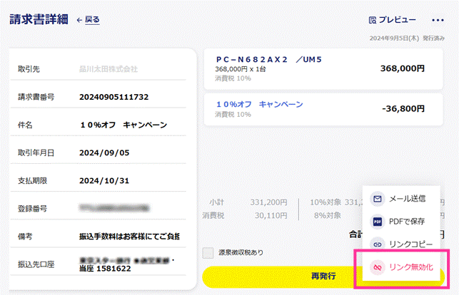The height and width of the screenshot is (295, 459).
Task: Click the 368,000円 item amount
Action: (x=402, y=68)
